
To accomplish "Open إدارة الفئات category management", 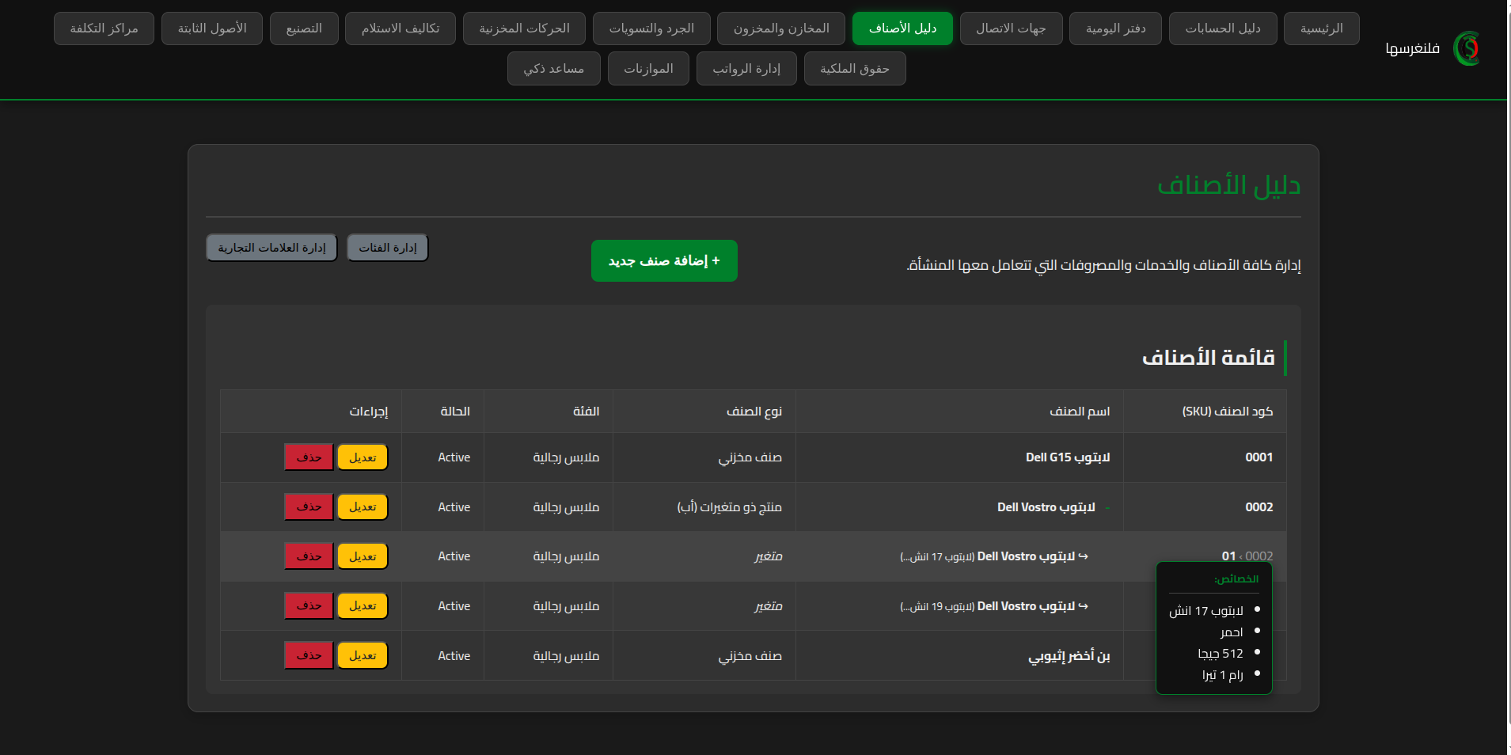I will [x=387, y=248].
